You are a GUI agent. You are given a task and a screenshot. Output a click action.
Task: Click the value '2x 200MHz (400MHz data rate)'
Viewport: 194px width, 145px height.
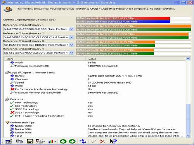109,82
